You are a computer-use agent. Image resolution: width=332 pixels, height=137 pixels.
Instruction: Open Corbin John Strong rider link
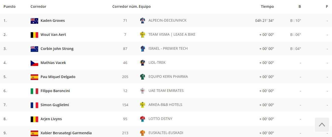pos(57,49)
